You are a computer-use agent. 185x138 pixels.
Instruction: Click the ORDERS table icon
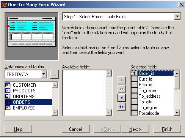tap(8, 102)
